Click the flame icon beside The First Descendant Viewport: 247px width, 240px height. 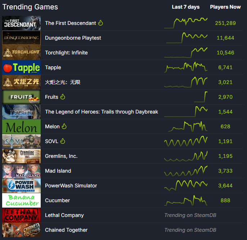(100, 23)
